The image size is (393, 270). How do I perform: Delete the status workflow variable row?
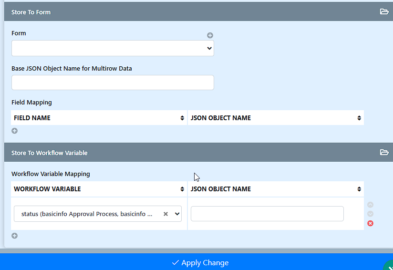pos(370,223)
